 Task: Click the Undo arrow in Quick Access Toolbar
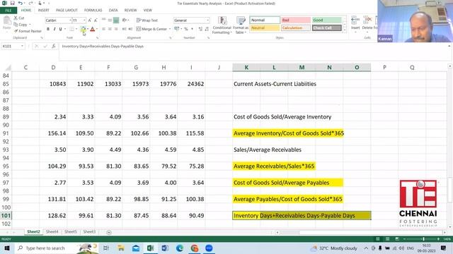(20, 3)
